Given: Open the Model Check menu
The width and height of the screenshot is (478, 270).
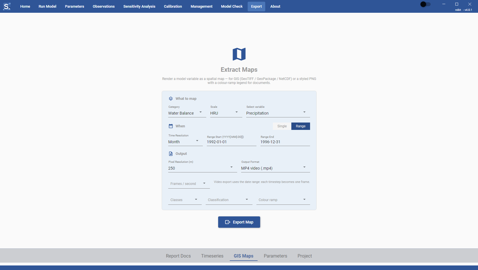Looking at the screenshot, I should [x=232, y=7].
